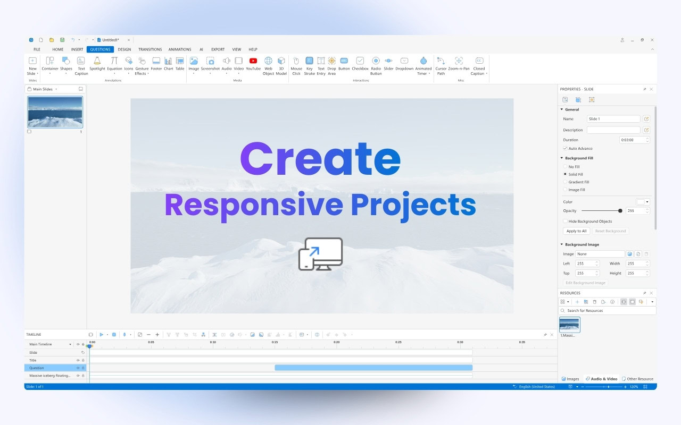Open background Color swatch picker

[x=643, y=202]
